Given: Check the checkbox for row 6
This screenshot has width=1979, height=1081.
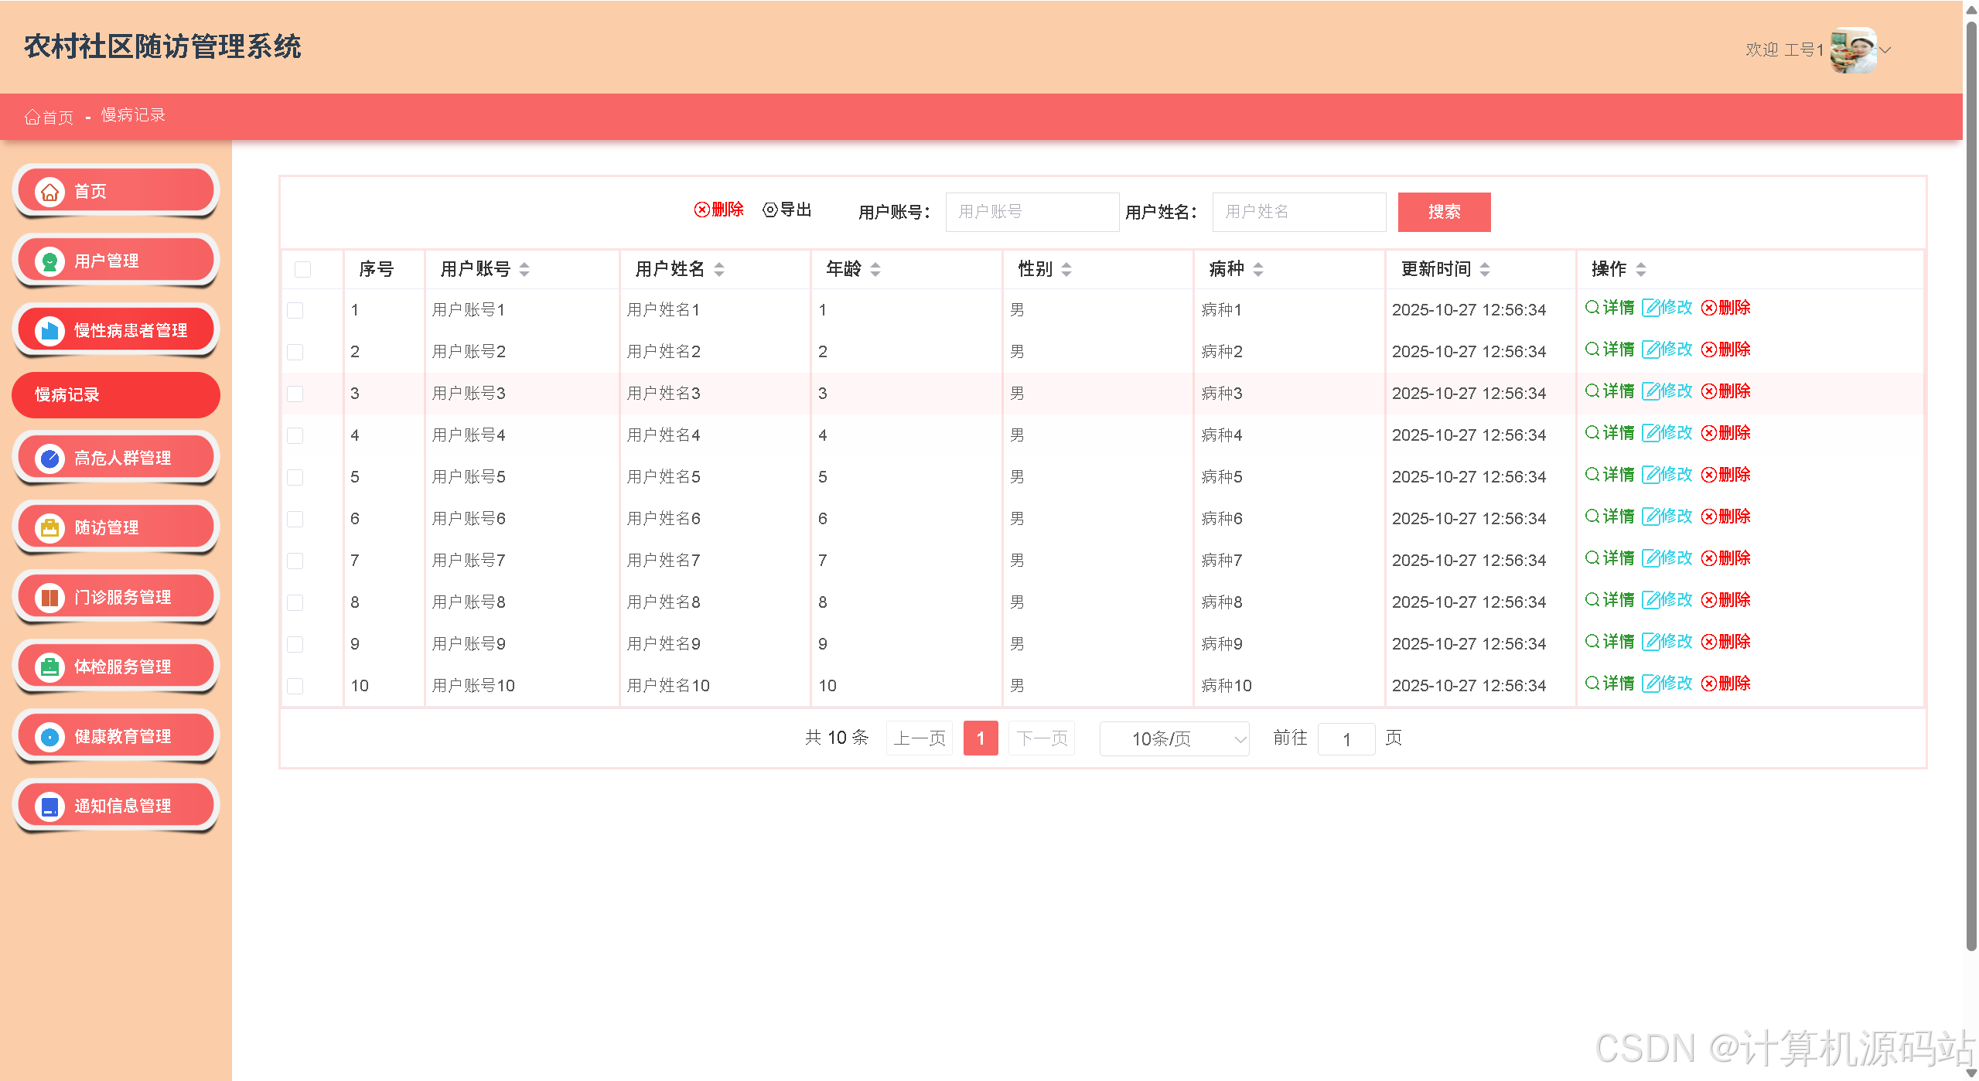Looking at the screenshot, I should click(295, 519).
